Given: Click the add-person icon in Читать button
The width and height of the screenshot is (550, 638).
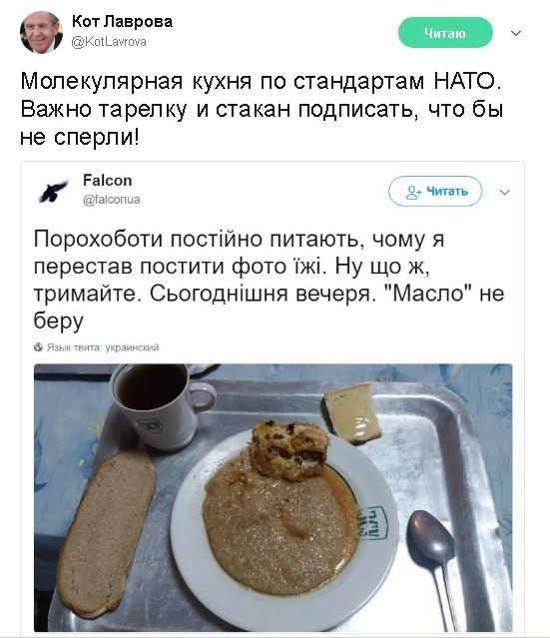Looking at the screenshot, I should [x=413, y=192].
